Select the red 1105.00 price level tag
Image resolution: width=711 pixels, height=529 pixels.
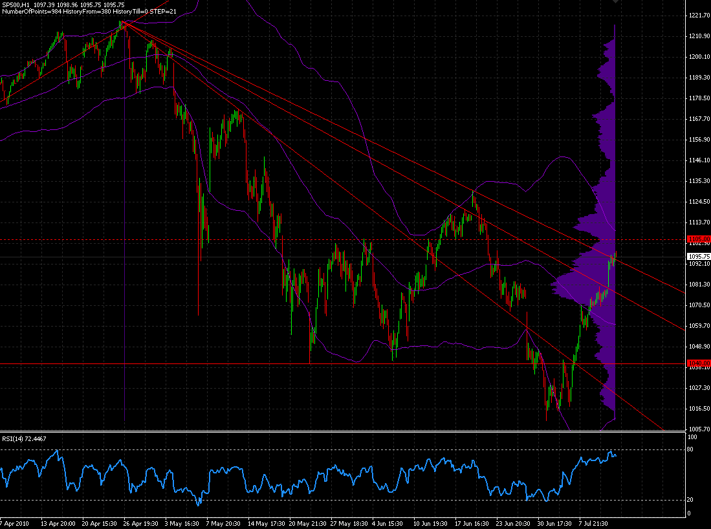(x=697, y=239)
